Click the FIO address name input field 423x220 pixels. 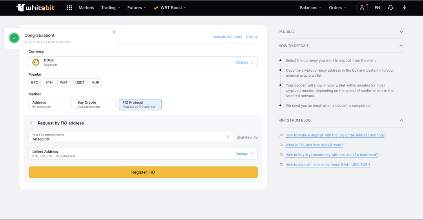[131, 137]
